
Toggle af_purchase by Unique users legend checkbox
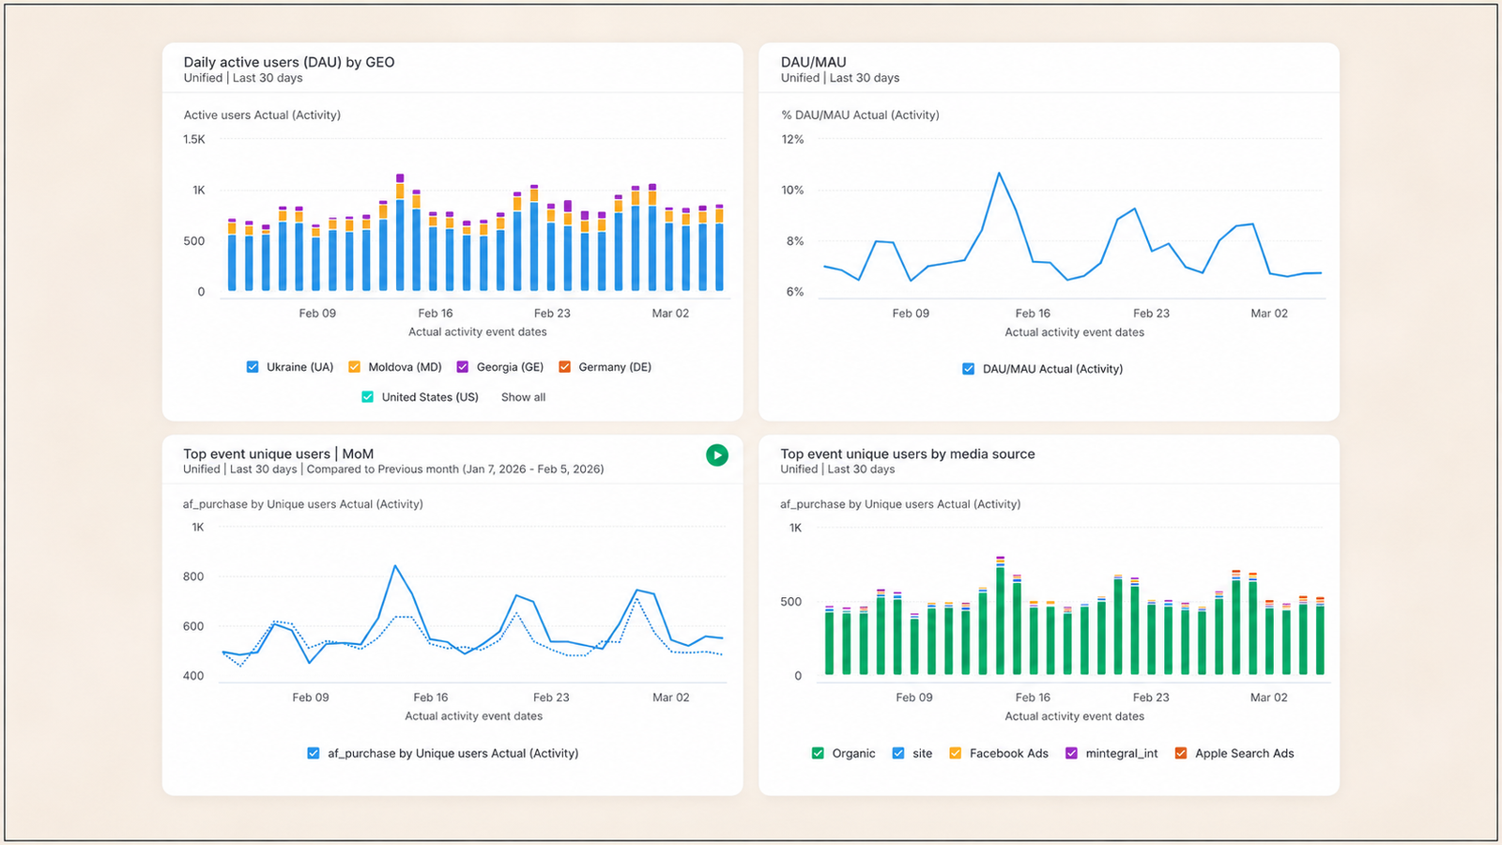314,753
